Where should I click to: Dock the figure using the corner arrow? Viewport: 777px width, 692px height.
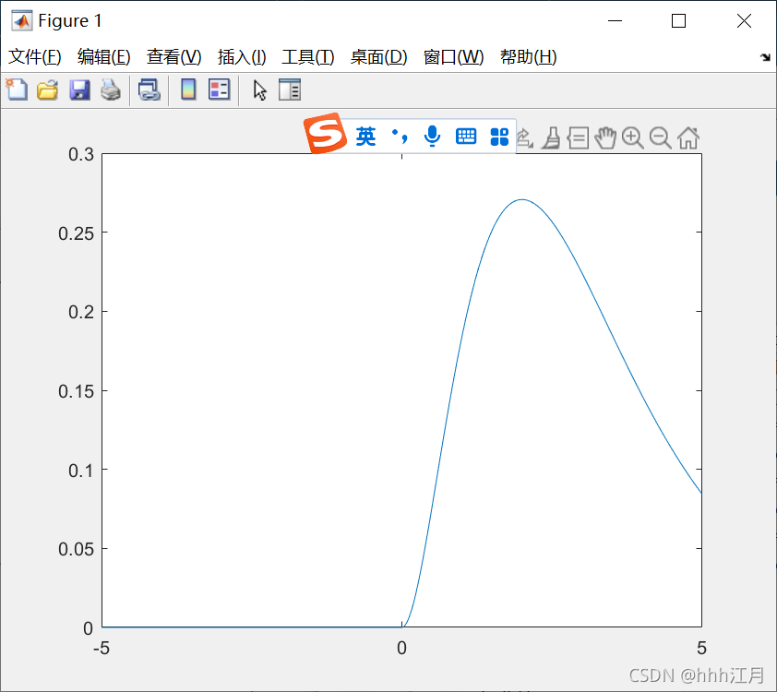click(x=765, y=57)
